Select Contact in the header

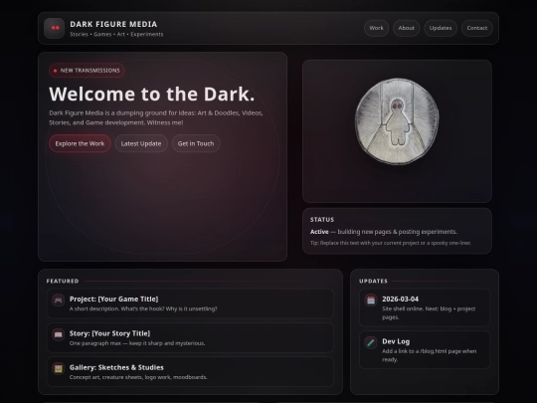click(477, 28)
